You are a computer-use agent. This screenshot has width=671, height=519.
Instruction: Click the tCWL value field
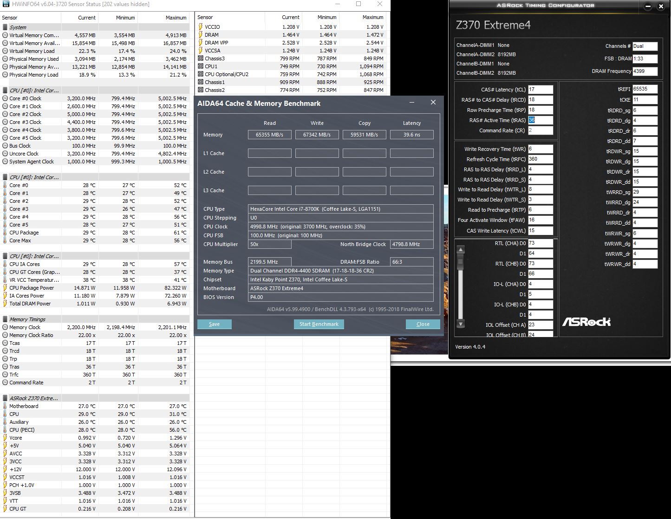[x=541, y=231]
